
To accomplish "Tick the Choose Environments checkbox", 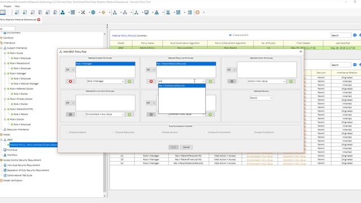I will point(206,133).
